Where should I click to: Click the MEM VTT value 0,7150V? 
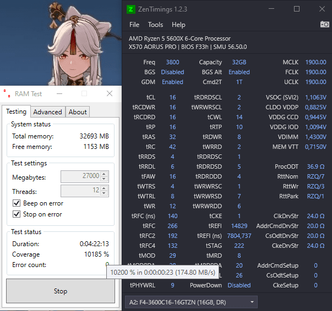(x=315, y=147)
